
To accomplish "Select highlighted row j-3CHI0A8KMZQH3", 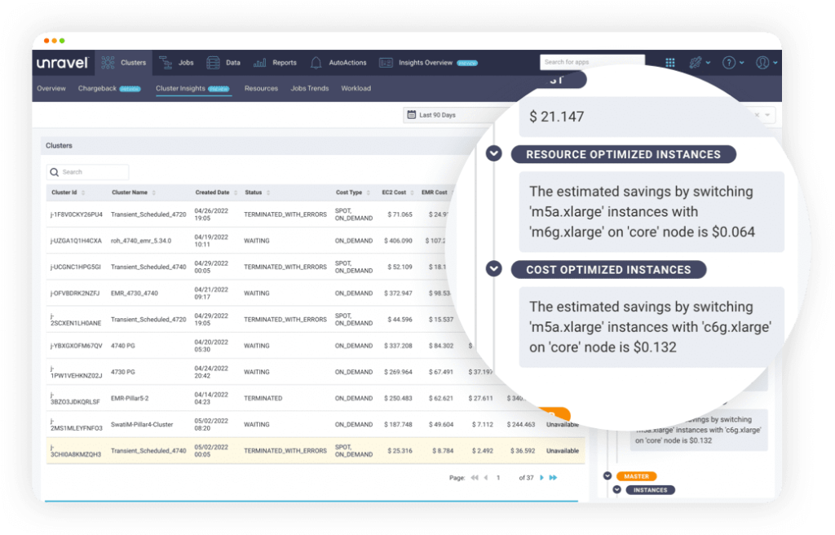I will point(316,451).
